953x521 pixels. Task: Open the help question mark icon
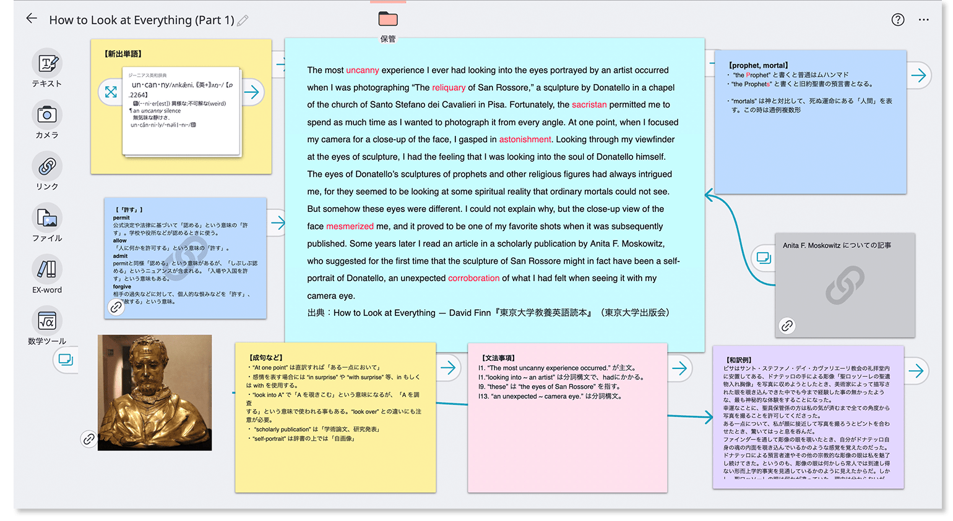coord(897,20)
